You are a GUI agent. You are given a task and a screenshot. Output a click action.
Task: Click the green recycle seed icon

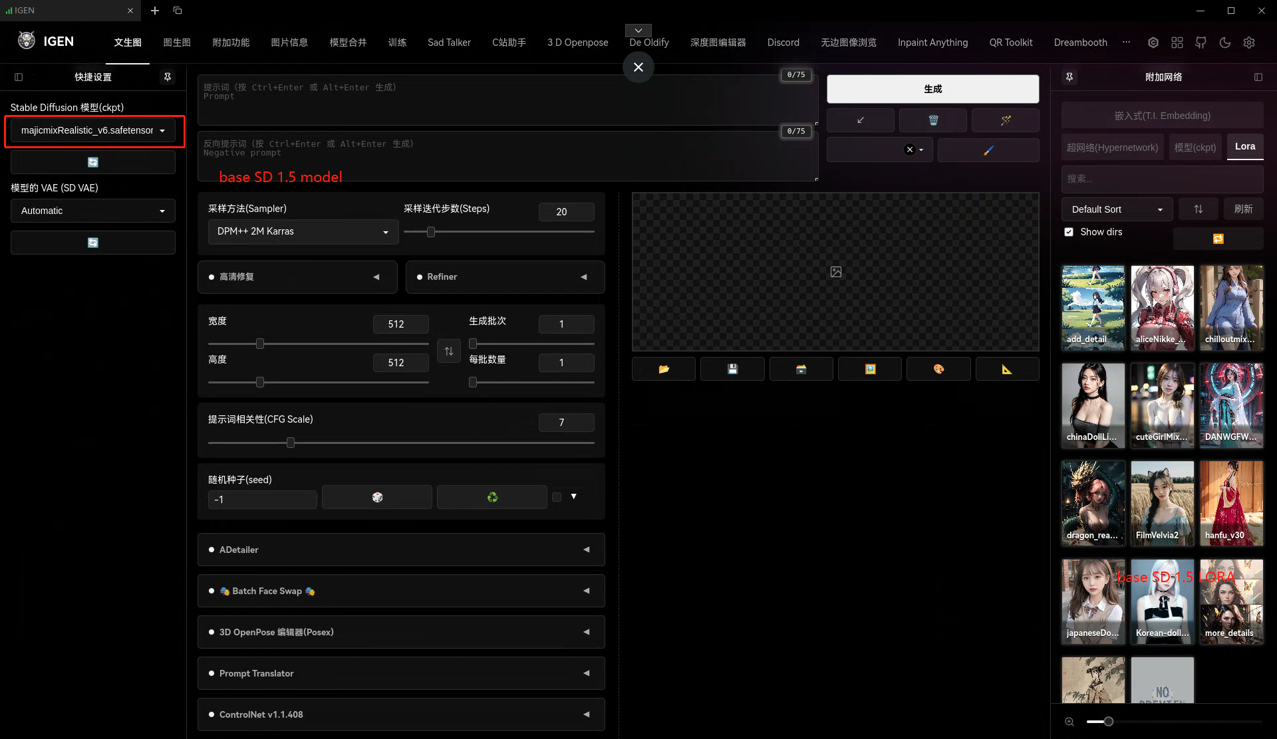point(492,497)
